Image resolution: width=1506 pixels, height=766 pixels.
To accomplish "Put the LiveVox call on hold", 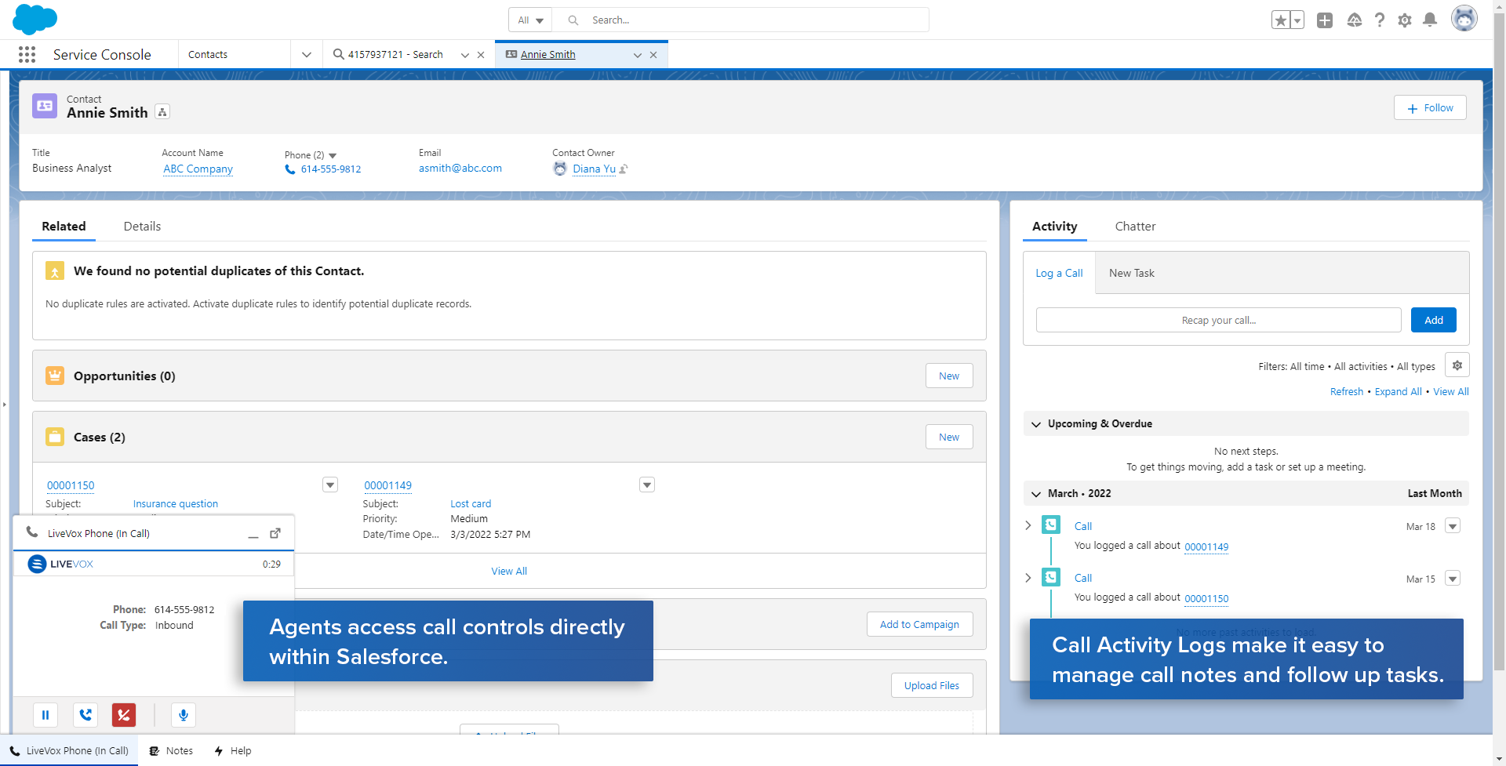I will 45,715.
